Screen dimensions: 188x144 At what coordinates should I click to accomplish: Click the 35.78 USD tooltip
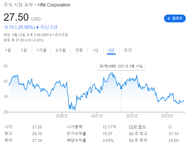(121, 66)
